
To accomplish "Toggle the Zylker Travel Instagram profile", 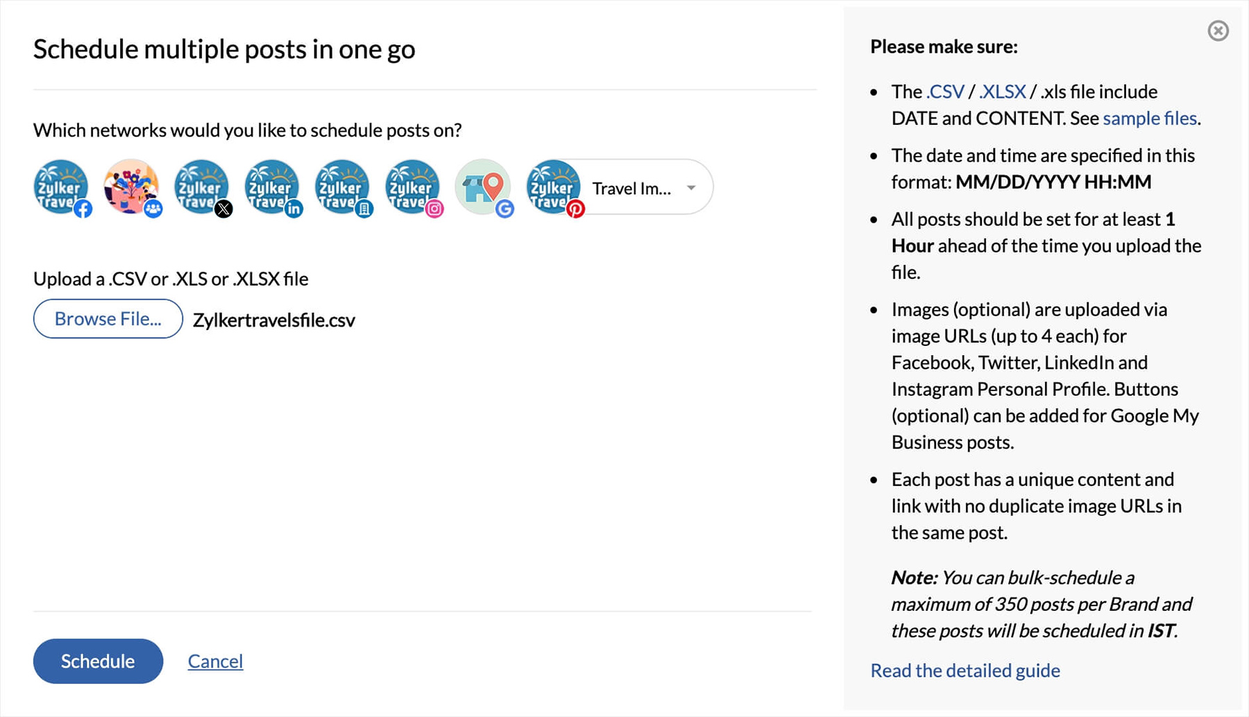I will coord(413,187).
